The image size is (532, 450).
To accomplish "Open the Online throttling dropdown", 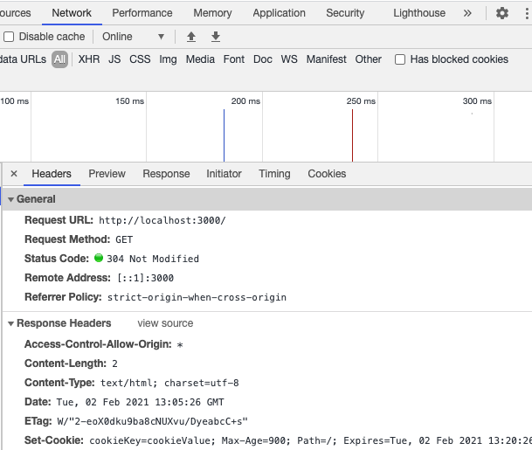I will pyautogui.click(x=134, y=37).
